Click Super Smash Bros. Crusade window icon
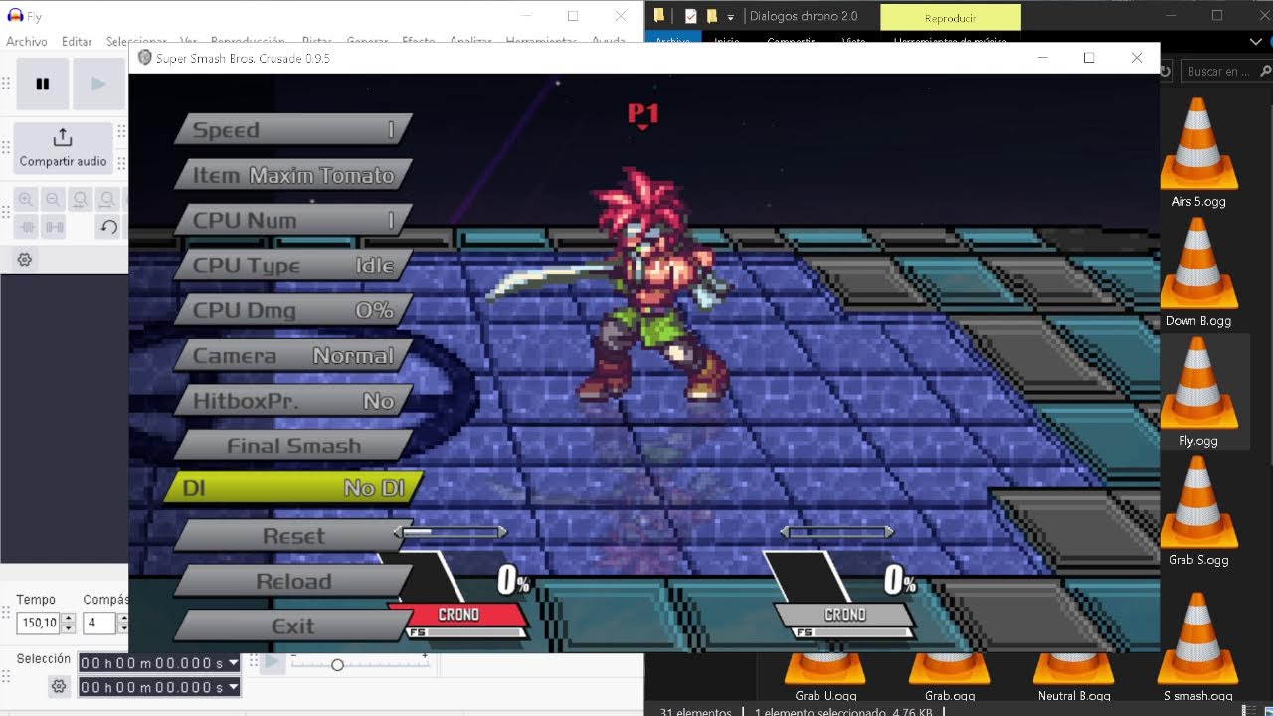The width and height of the screenshot is (1273, 716). 145,58
